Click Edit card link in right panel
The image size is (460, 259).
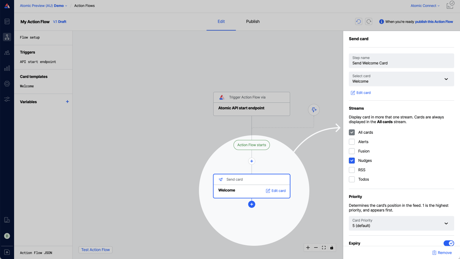pos(361,93)
